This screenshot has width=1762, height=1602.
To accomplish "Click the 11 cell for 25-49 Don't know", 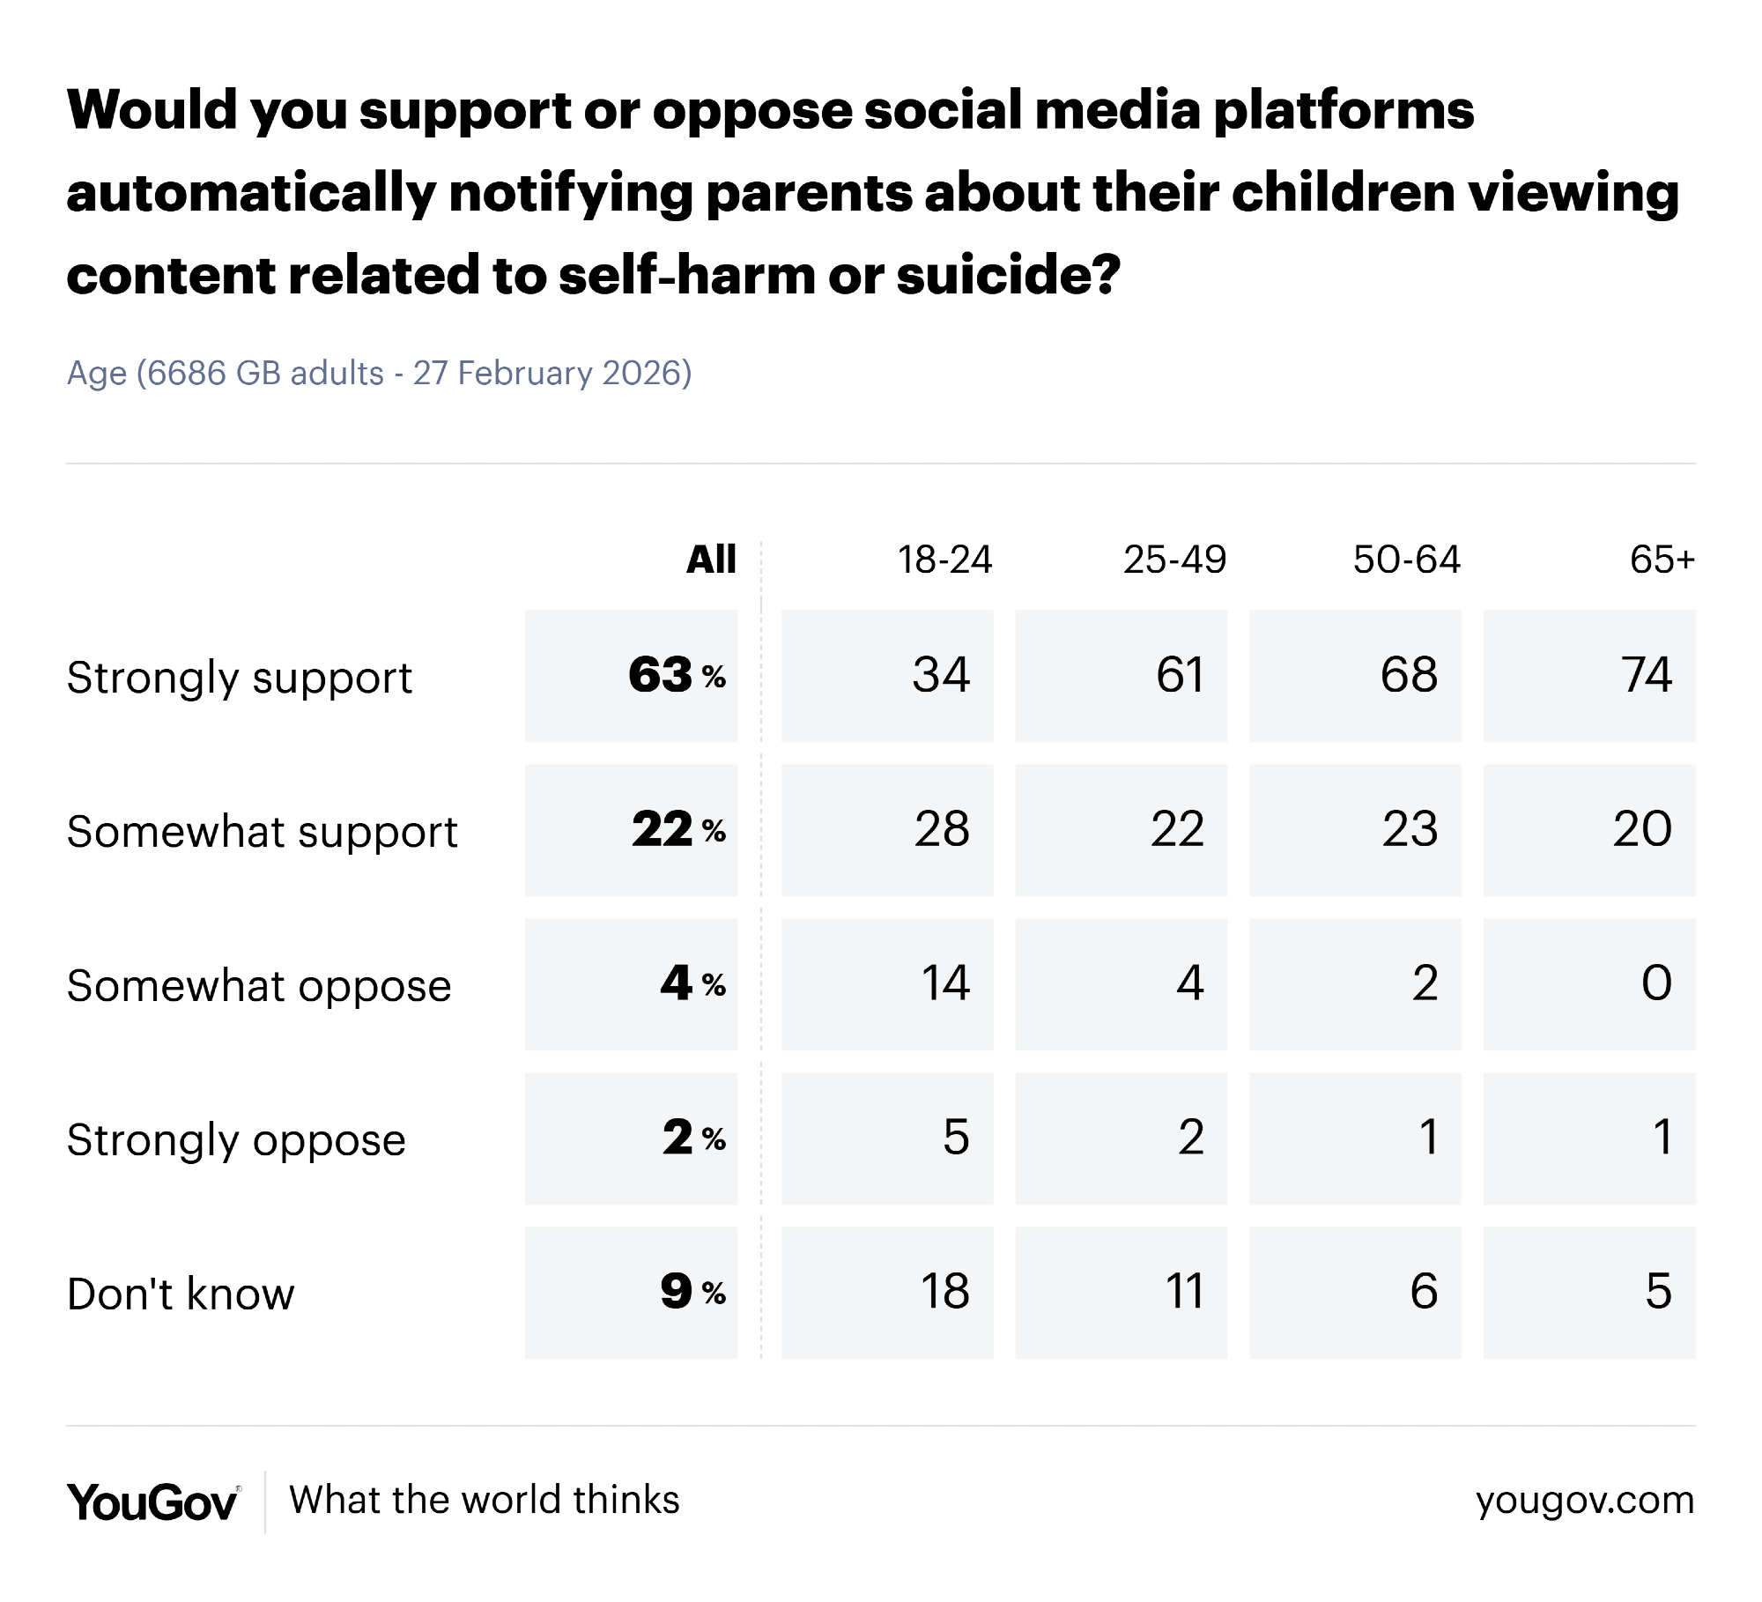I will (1122, 1293).
